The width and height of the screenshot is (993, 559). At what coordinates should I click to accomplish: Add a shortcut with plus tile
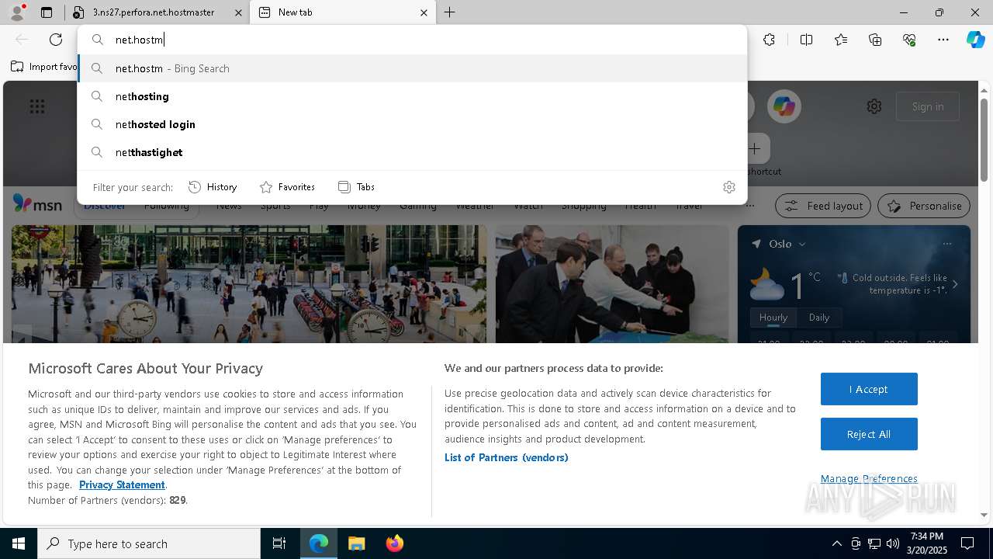click(755, 148)
